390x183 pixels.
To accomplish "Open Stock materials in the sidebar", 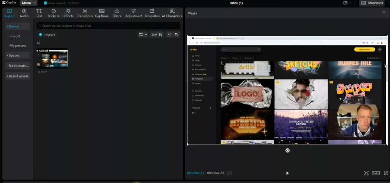I will tap(18, 66).
